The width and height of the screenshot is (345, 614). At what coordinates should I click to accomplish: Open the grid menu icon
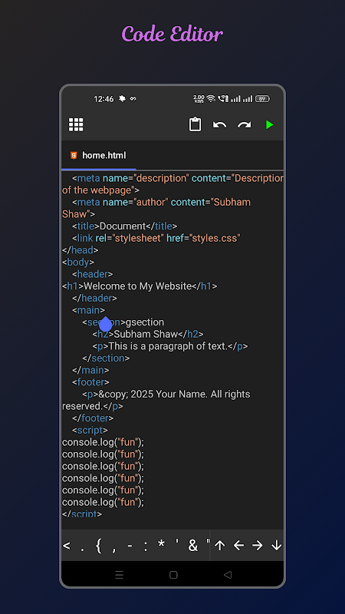[76, 124]
